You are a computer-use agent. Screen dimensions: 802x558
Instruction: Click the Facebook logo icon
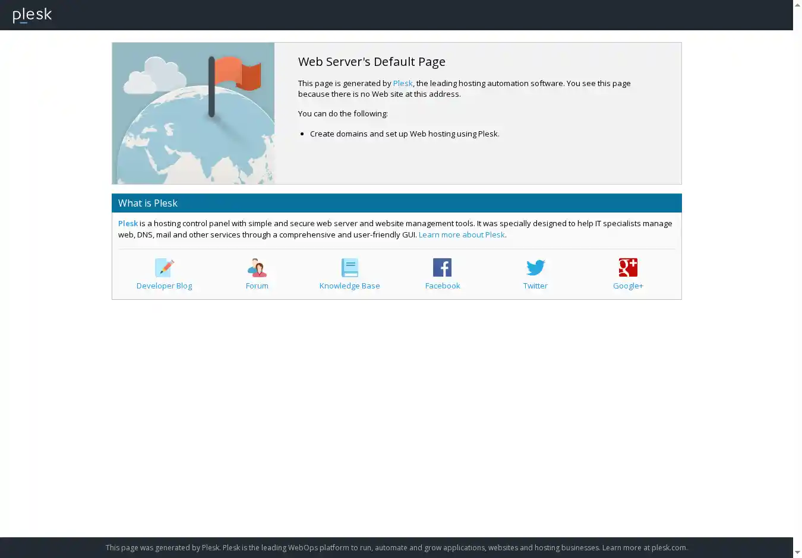[x=442, y=268]
